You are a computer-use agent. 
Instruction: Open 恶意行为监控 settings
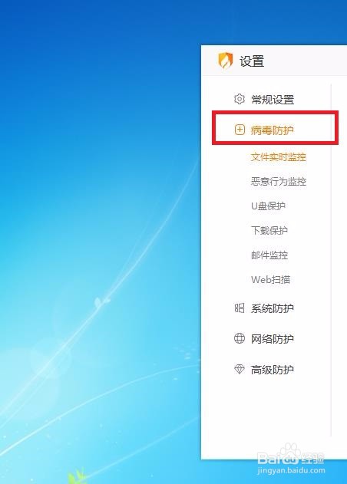tap(278, 182)
